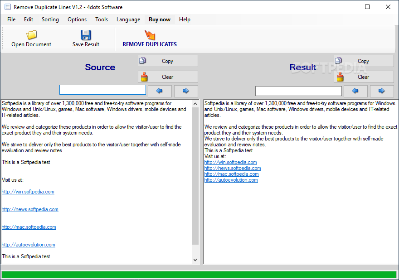Click the 'Visit us at:' line in Result
Viewport: 399px width, 280px height.
(x=215, y=156)
